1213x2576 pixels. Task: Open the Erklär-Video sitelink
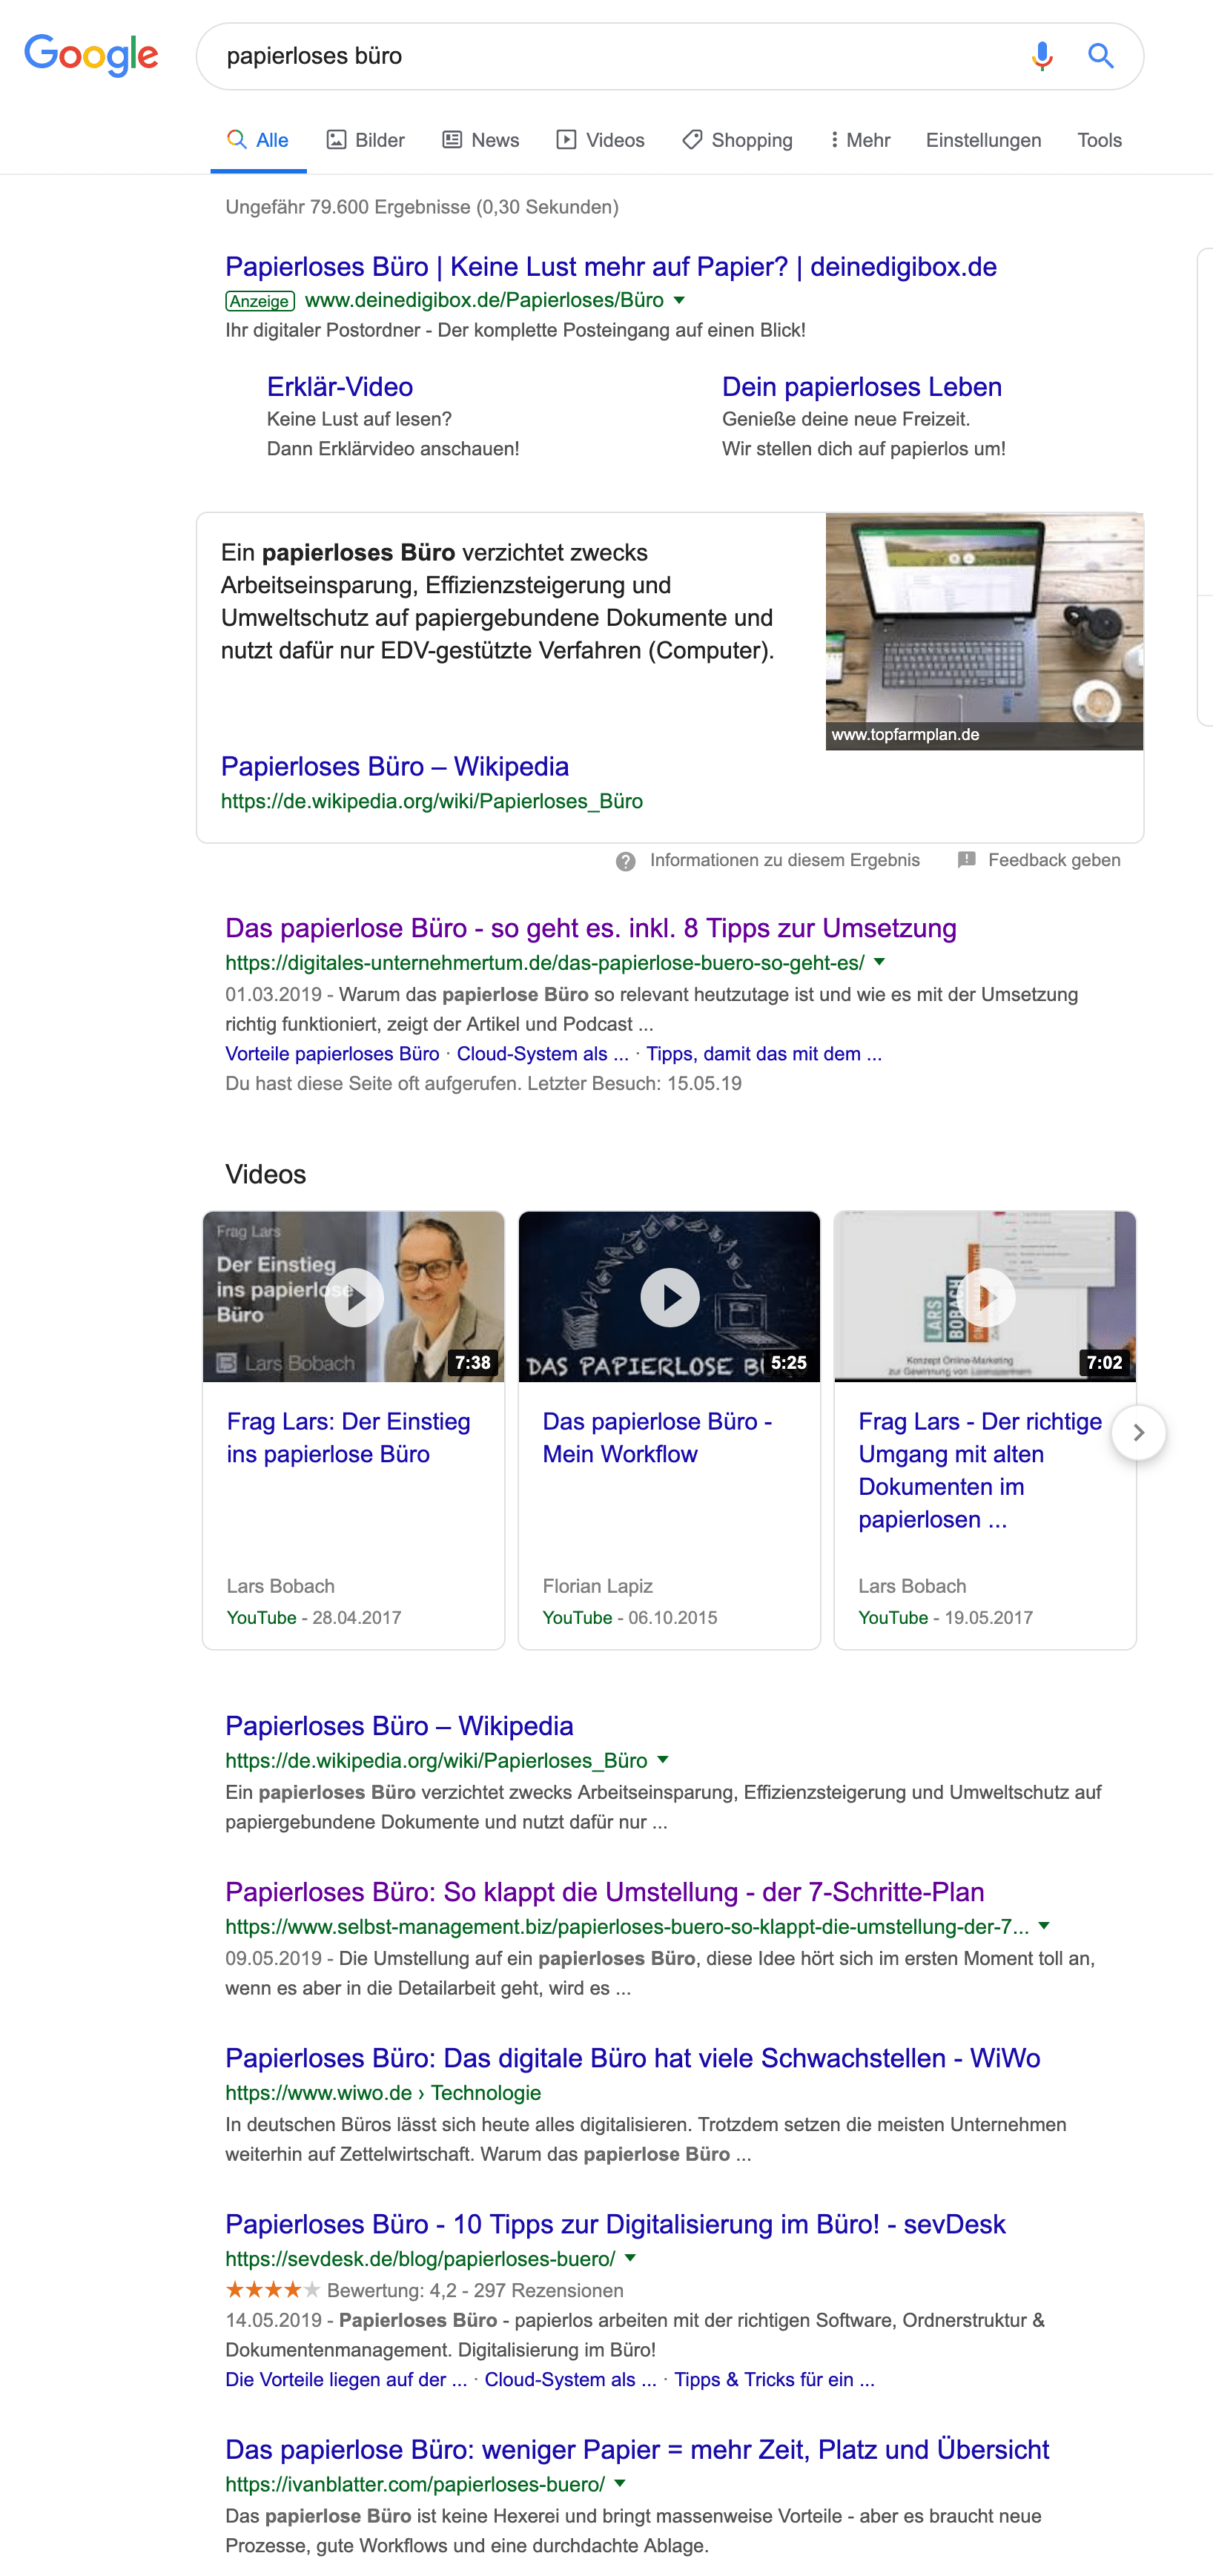click(x=340, y=387)
